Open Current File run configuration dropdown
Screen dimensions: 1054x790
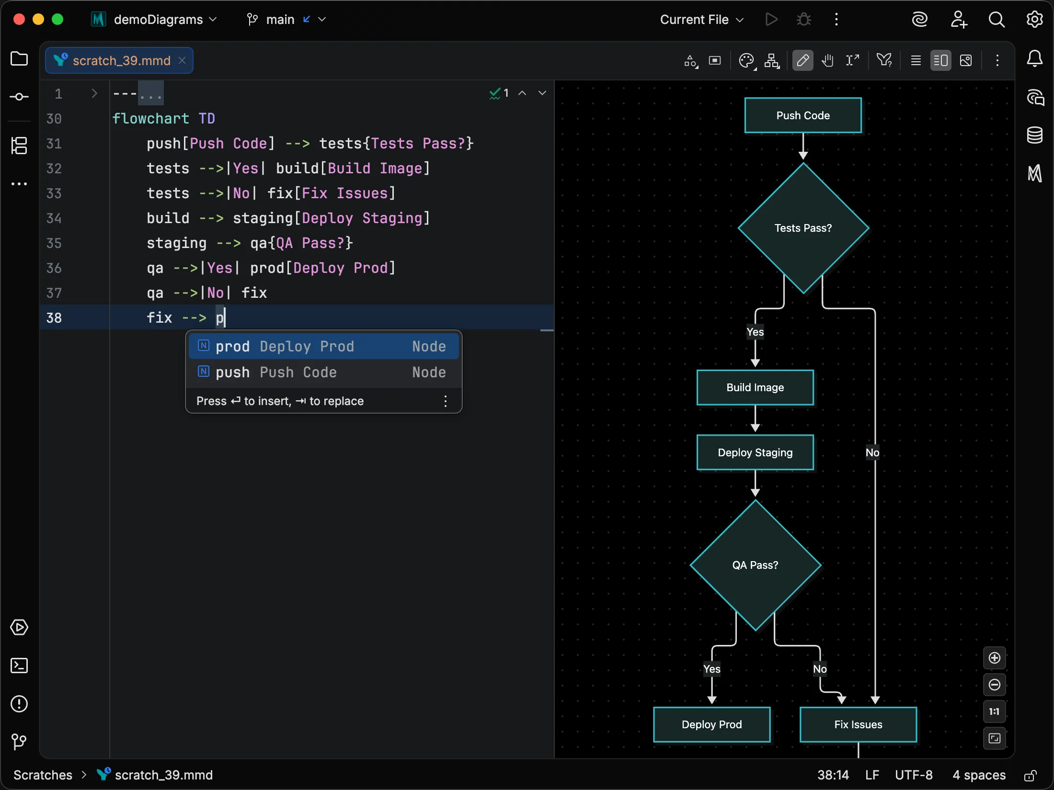pos(702,20)
